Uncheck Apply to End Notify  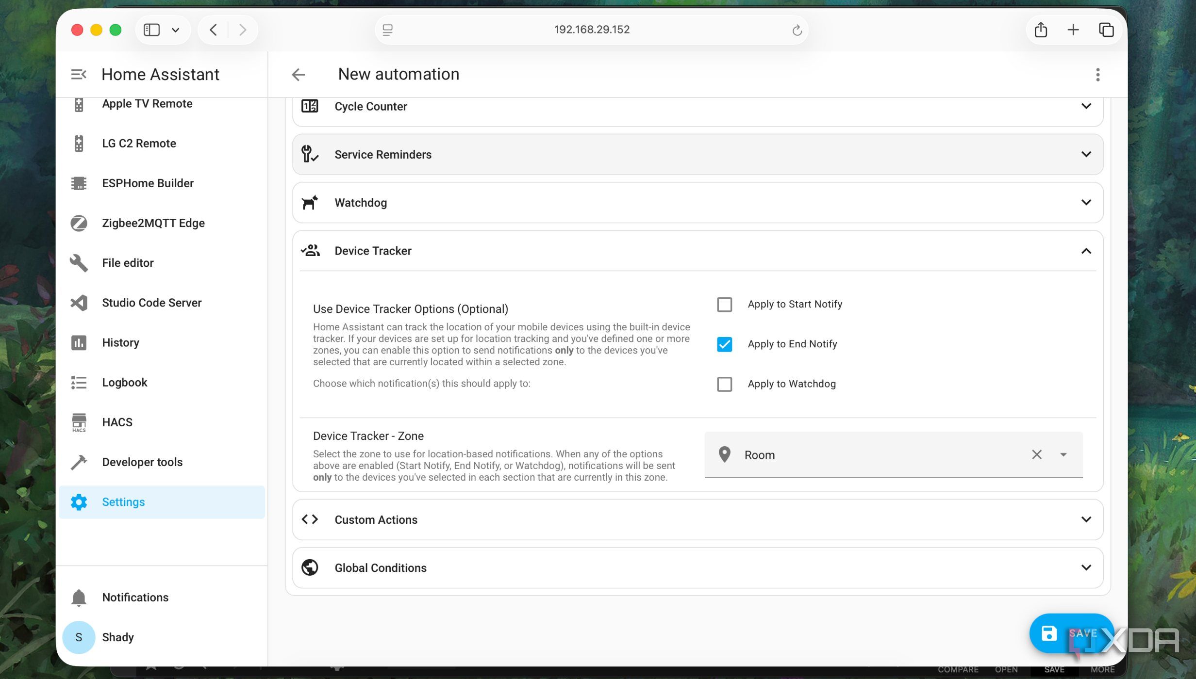tap(724, 344)
